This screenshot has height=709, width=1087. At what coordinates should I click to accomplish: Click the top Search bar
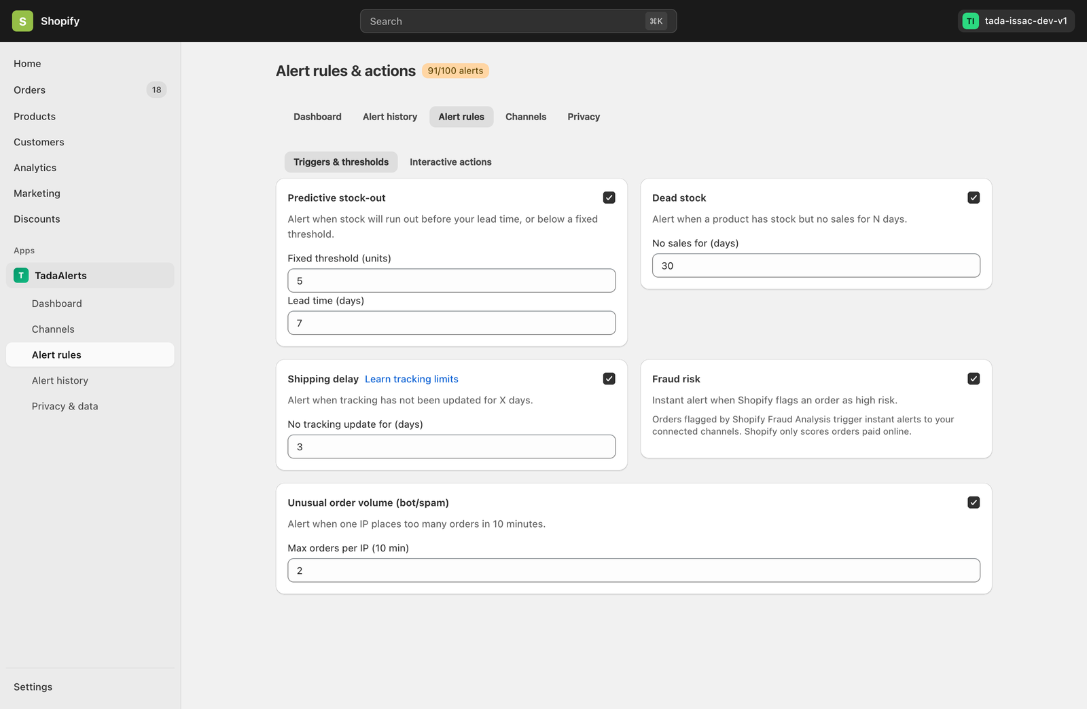point(518,21)
